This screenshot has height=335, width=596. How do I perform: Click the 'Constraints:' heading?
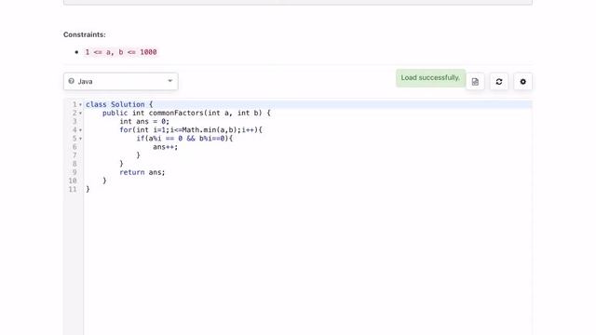tap(85, 34)
